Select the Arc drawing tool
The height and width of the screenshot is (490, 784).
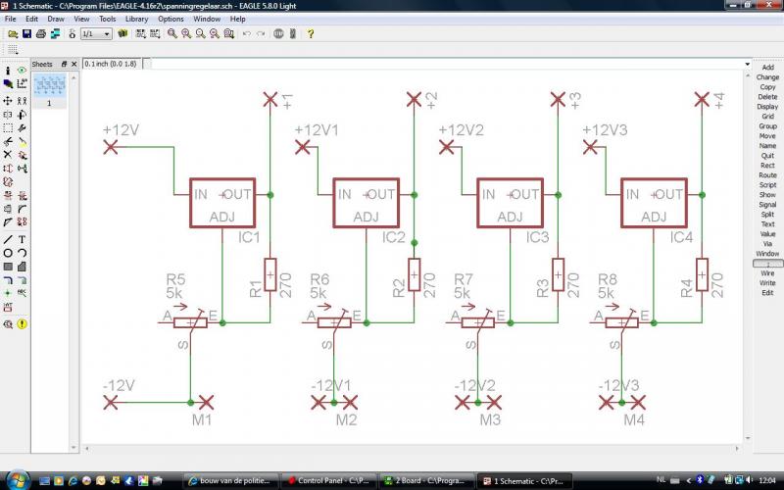tap(22, 253)
